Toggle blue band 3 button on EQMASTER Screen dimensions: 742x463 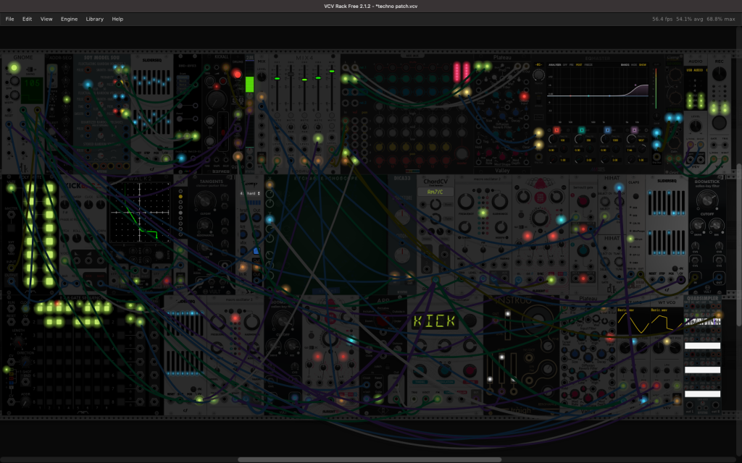click(x=607, y=130)
